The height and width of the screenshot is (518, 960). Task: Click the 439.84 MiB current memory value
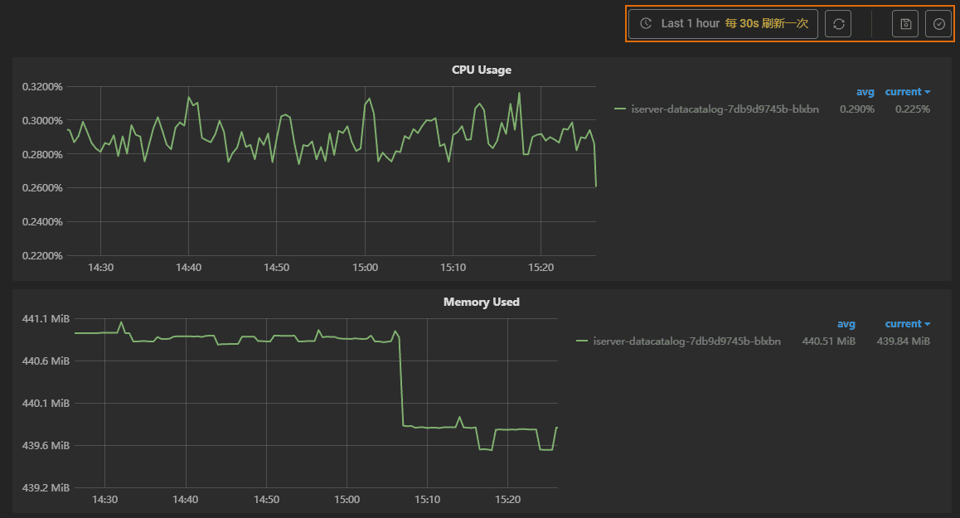tap(903, 341)
